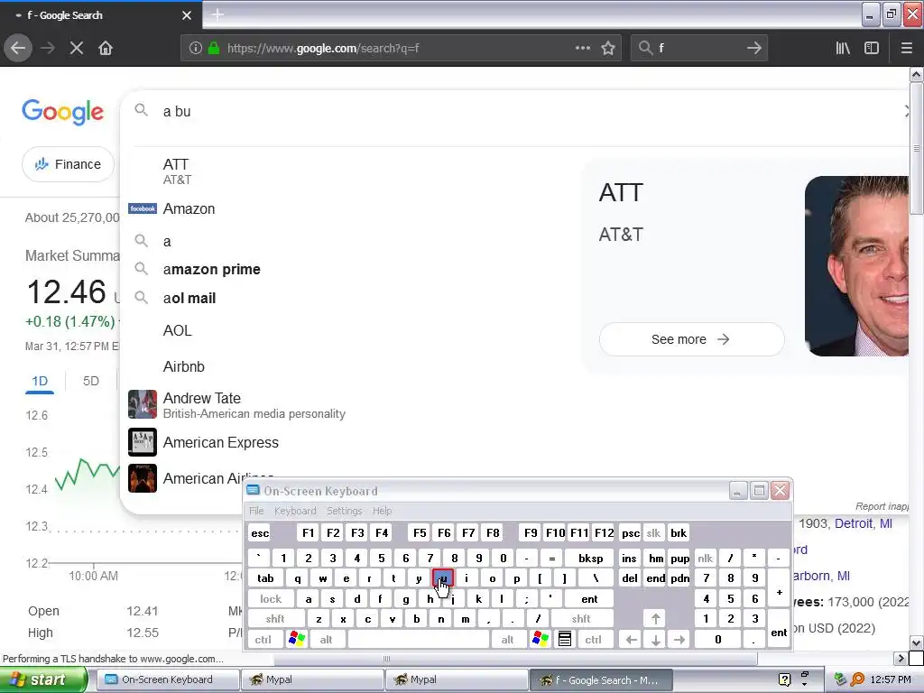Screen dimensions: 924x693
Task: Go back using the browser back arrow
Action: [18, 48]
